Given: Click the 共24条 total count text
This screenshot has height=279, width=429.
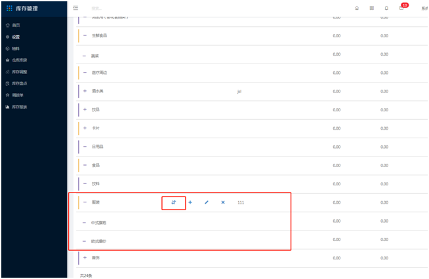Looking at the screenshot, I should point(86,276).
